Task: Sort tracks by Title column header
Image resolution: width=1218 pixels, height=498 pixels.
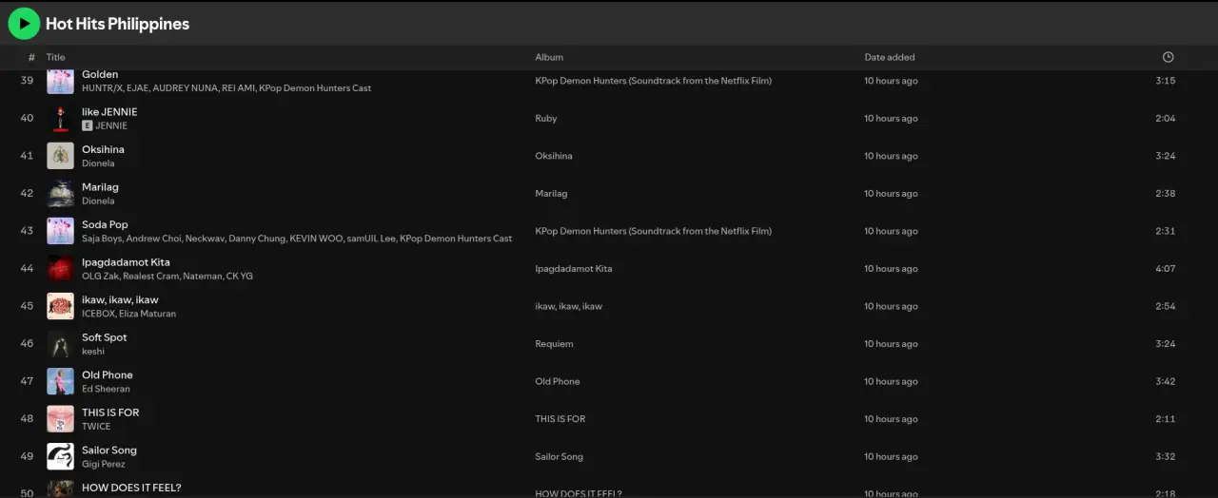Action: [x=56, y=57]
